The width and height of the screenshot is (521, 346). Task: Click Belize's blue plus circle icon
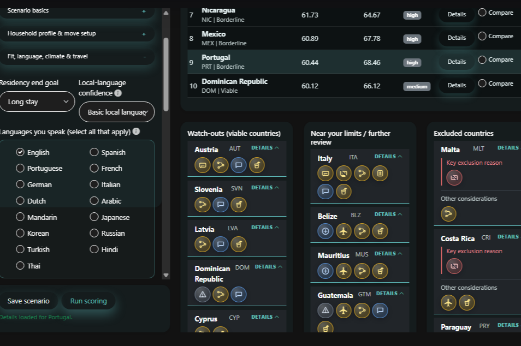click(325, 231)
